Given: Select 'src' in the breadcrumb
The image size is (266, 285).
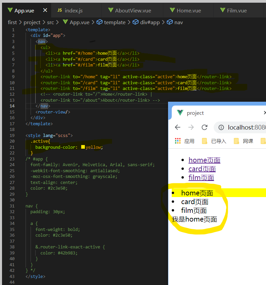Looking at the screenshot, I should [x=50, y=22].
